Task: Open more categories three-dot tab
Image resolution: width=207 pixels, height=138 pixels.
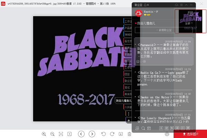Action: click(x=129, y=114)
